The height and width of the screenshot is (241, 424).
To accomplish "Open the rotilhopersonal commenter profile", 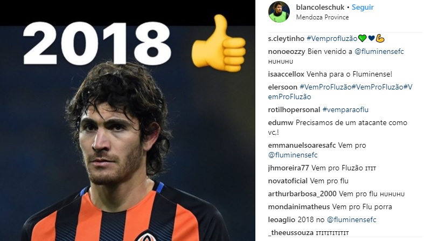I will (x=294, y=110).
